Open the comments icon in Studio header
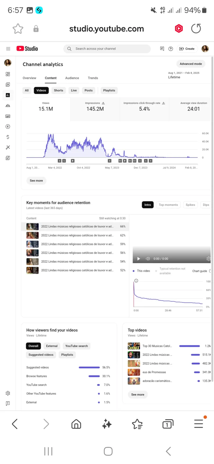 point(162,49)
